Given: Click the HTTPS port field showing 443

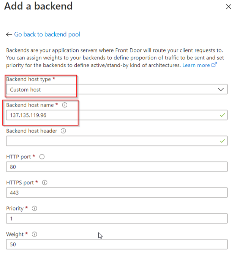Looking at the screenshot, I should (117, 193).
